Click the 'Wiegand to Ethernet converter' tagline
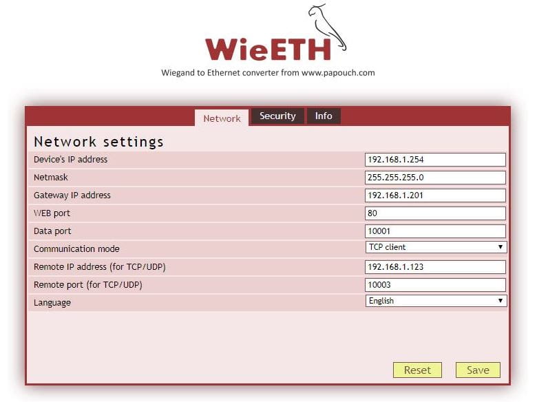The width and height of the screenshot is (537, 402). pos(268,72)
